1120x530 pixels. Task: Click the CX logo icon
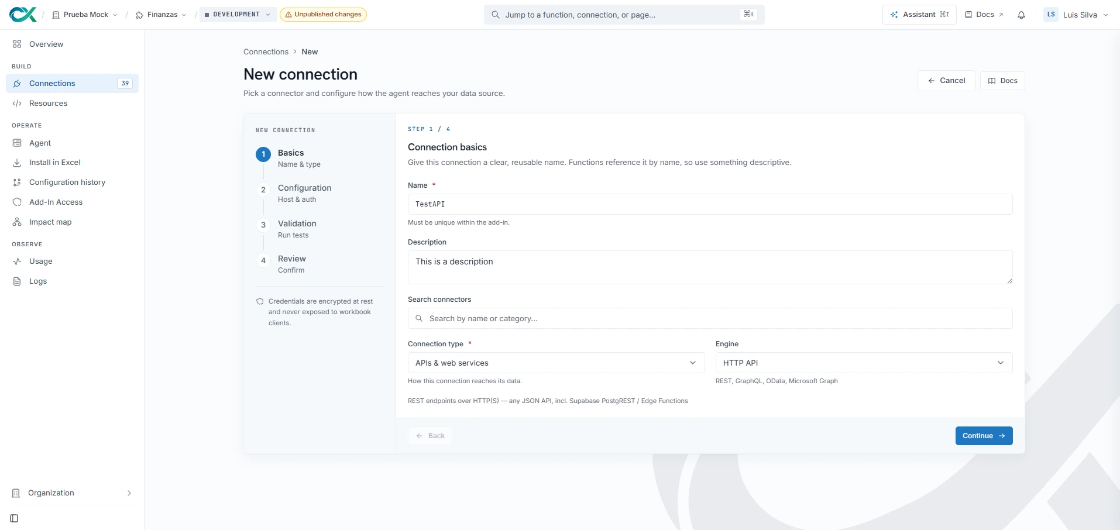(23, 15)
